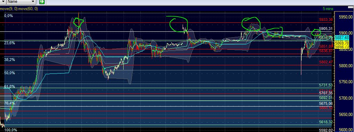Click the red 5851,09 price level label
This screenshot has width=354, height=132.
(326, 46)
